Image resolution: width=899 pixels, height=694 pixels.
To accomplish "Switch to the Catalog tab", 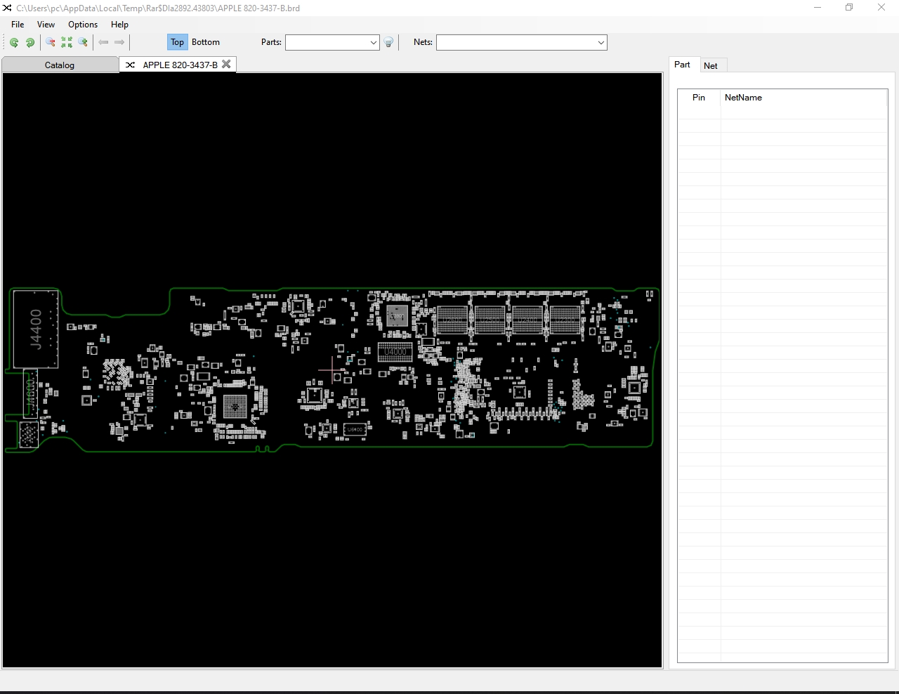I will coord(60,65).
